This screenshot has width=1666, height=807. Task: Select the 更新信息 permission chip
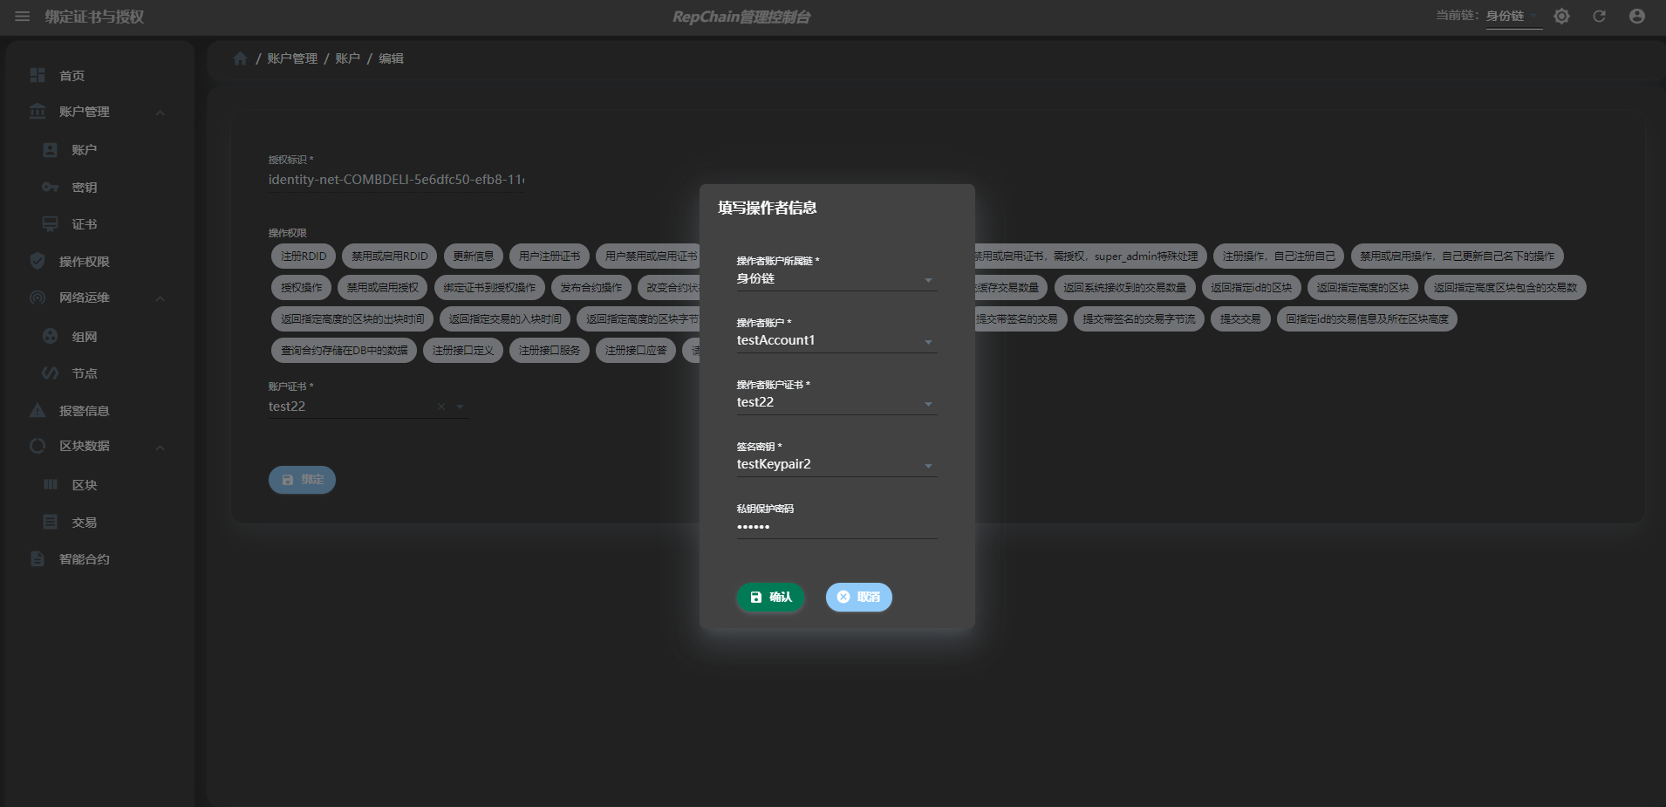(x=474, y=256)
